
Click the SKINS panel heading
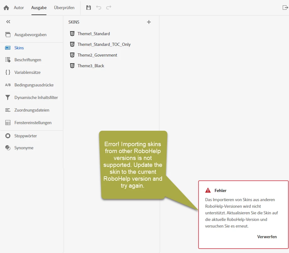74,22
